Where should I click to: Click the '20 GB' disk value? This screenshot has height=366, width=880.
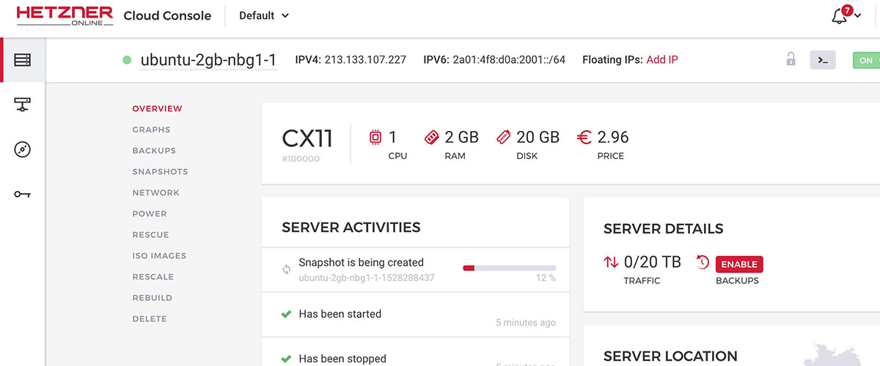[x=538, y=137]
